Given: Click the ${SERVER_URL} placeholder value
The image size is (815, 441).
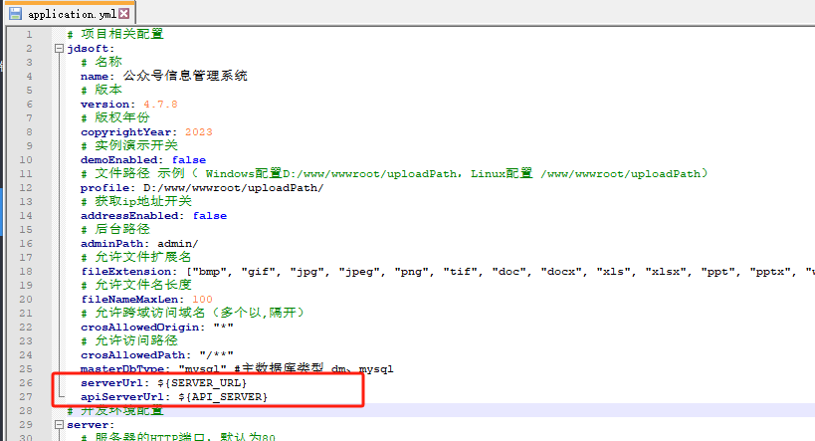Looking at the screenshot, I should (x=201, y=382).
